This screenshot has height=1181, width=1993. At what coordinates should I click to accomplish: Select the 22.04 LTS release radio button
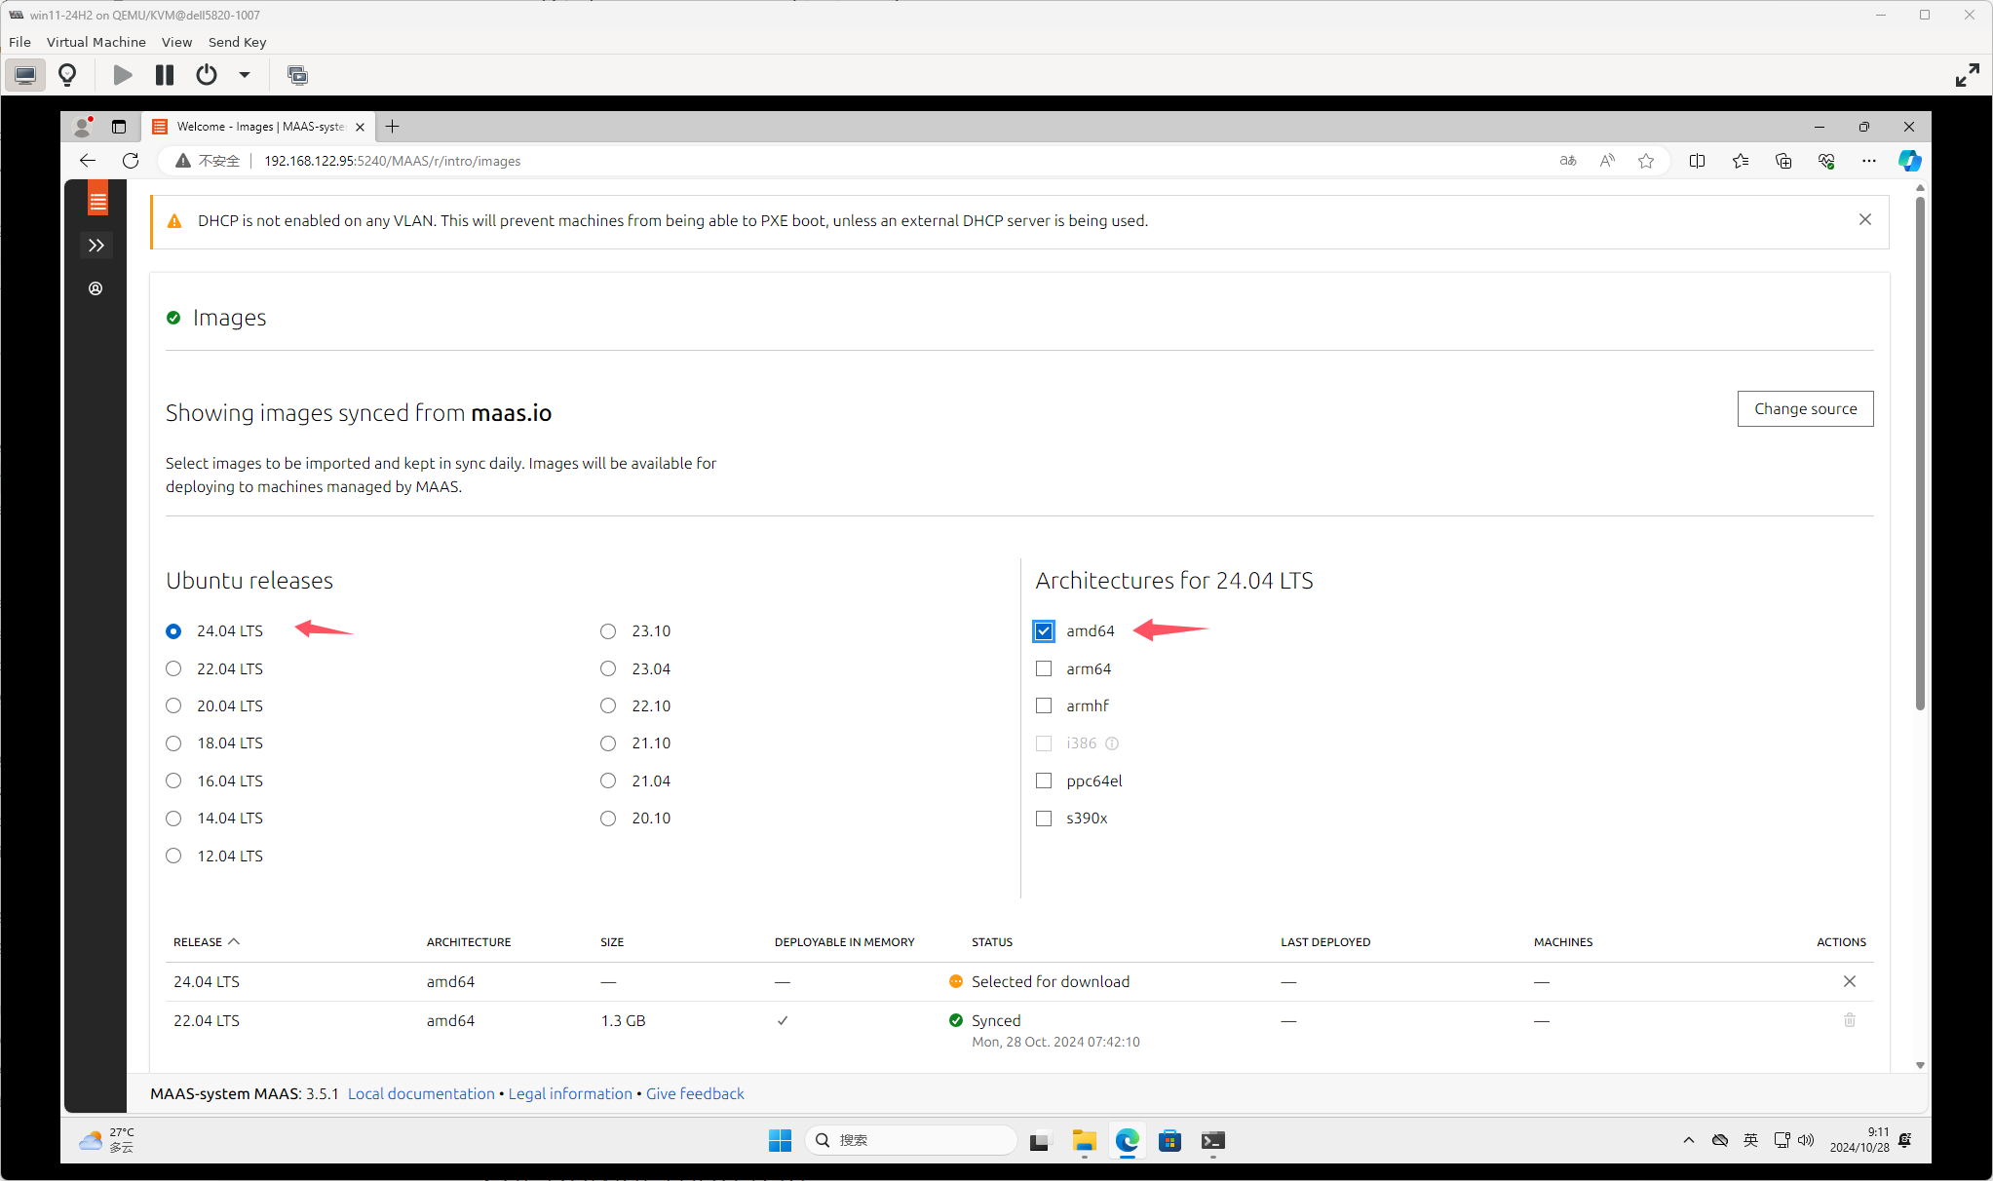point(173,668)
